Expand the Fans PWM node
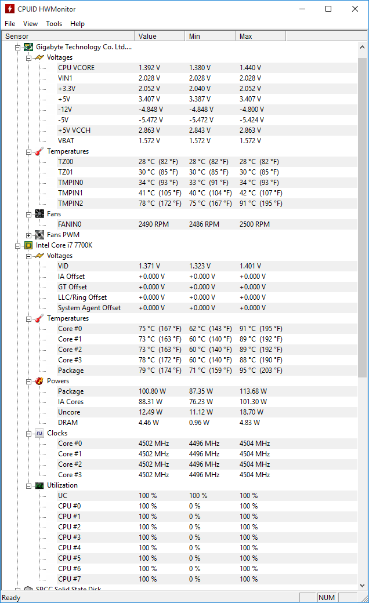The image size is (369, 603). coord(28,235)
